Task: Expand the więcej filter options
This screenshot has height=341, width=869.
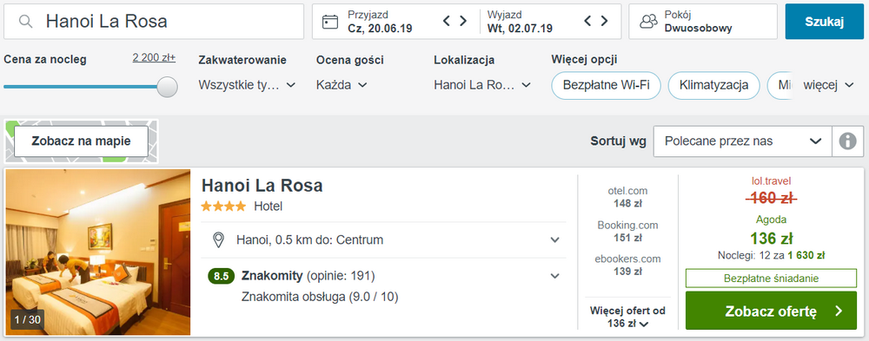Action: pyautogui.click(x=828, y=85)
